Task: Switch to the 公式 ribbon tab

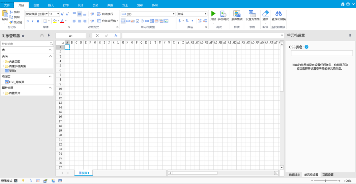Action: coord(96,5)
